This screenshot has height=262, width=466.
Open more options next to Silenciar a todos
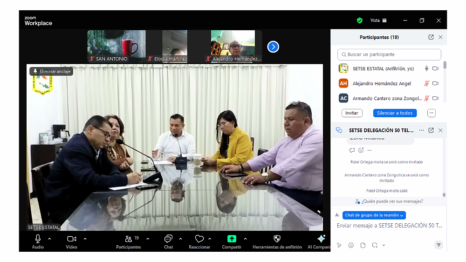pyautogui.click(x=431, y=113)
